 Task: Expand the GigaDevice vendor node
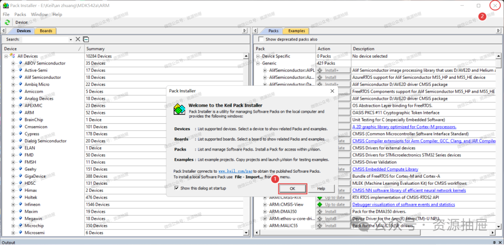[x=13, y=176]
